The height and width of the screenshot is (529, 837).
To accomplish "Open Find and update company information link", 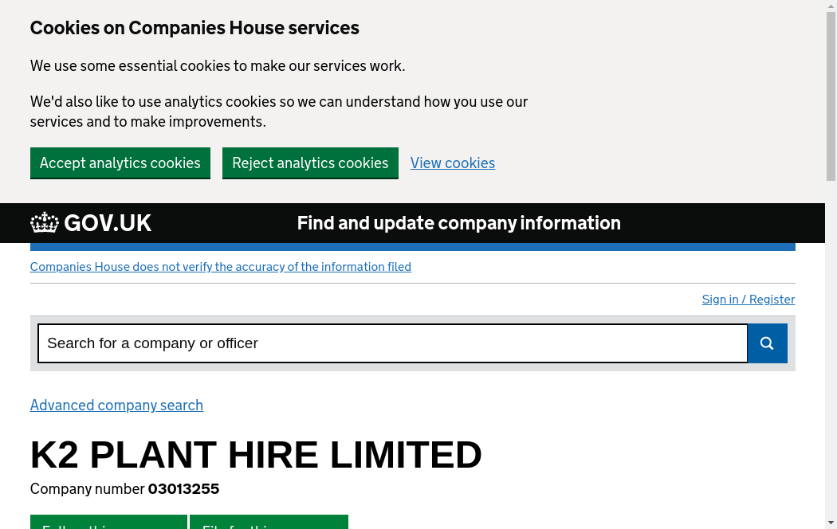I will click(458, 223).
